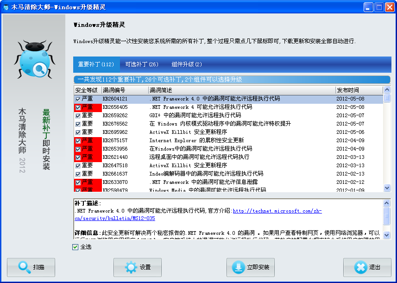The height and width of the screenshot is (283, 397).
Task: Click the KB2633870 patch number
Action: click(x=115, y=182)
